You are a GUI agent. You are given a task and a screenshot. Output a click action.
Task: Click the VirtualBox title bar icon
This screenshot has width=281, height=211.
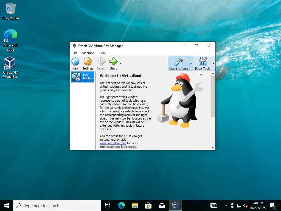pyautogui.click(x=74, y=46)
